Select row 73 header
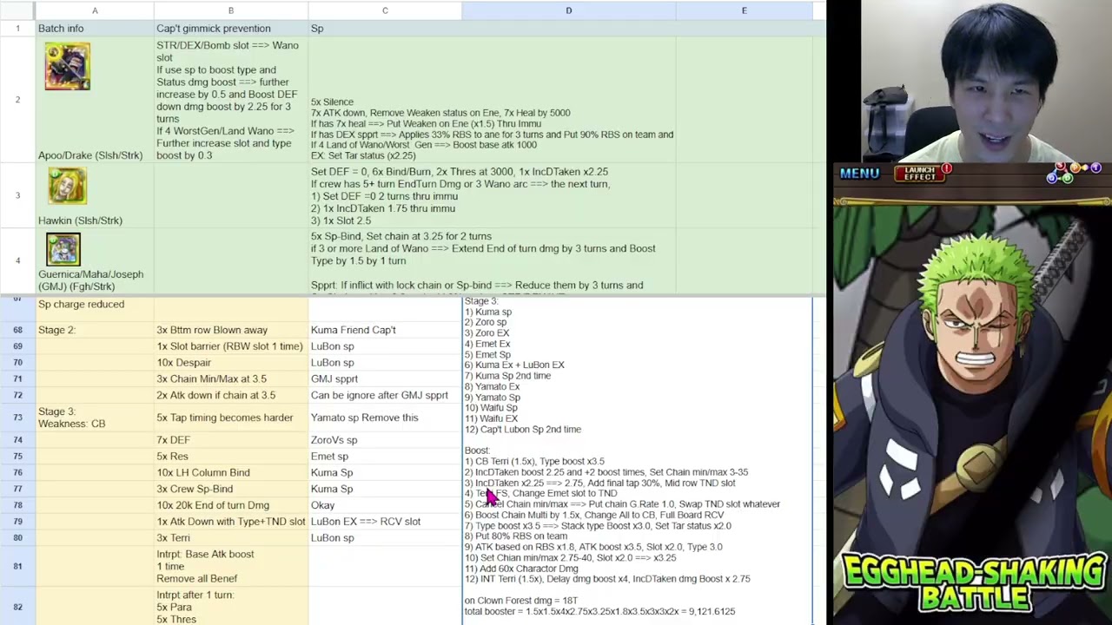Image resolution: width=1112 pixels, height=625 pixels. pyautogui.click(x=17, y=418)
